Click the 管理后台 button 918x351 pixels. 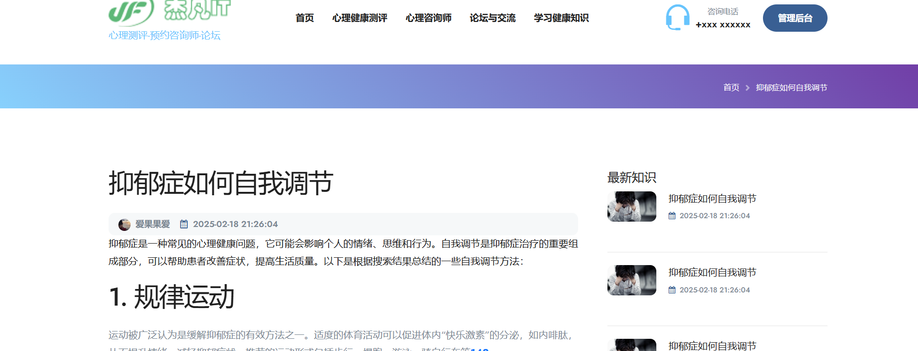click(795, 18)
